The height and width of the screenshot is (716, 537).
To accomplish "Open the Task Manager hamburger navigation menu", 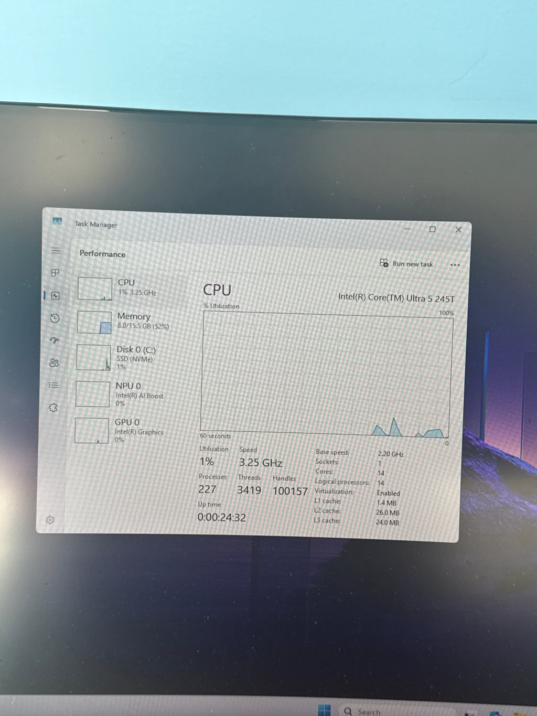I will pos(56,251).
